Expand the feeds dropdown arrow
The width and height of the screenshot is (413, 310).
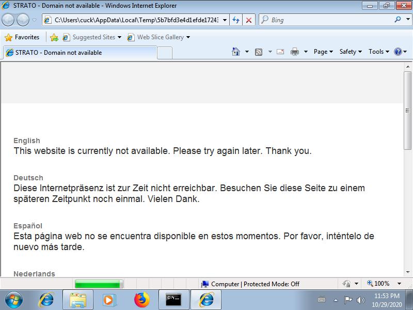pos(270,52)
